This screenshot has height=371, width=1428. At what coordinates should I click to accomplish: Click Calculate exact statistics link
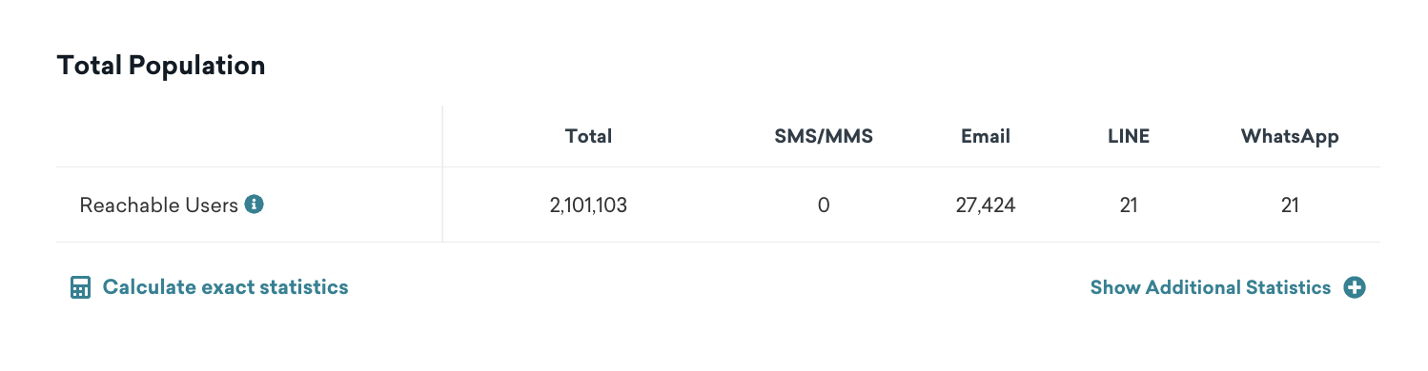point(210,287)
